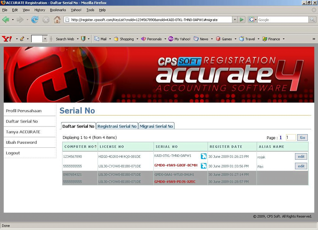The image size is (318, 230).
Task: Open the Help menu
Action: point(102,10)
